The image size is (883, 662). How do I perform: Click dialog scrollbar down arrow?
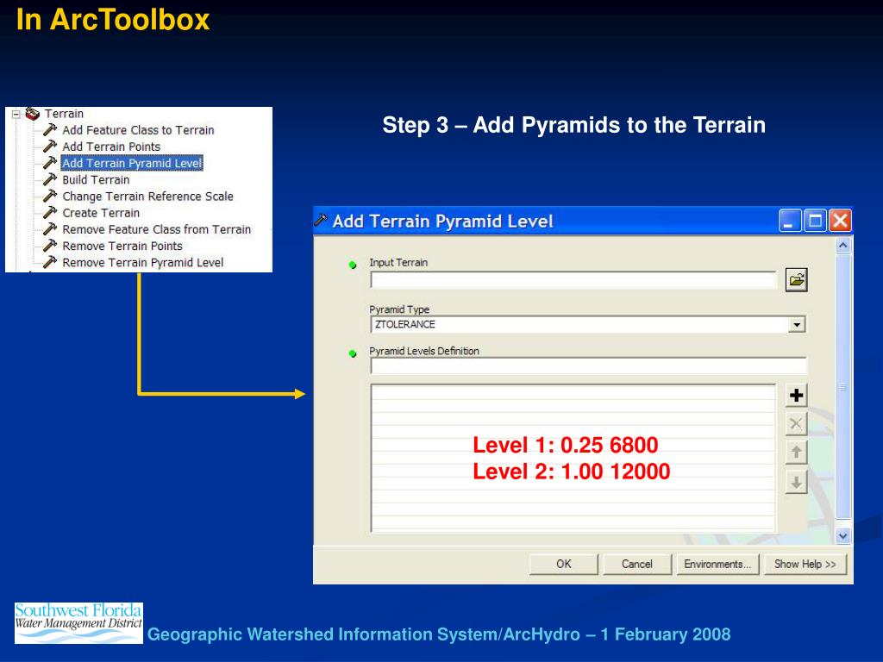click(843, 536)
